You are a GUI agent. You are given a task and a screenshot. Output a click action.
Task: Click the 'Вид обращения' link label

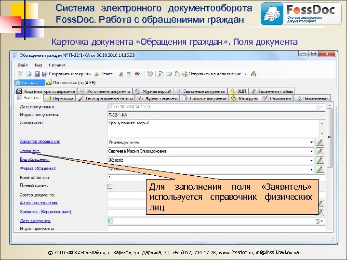(x=35, y=159)
